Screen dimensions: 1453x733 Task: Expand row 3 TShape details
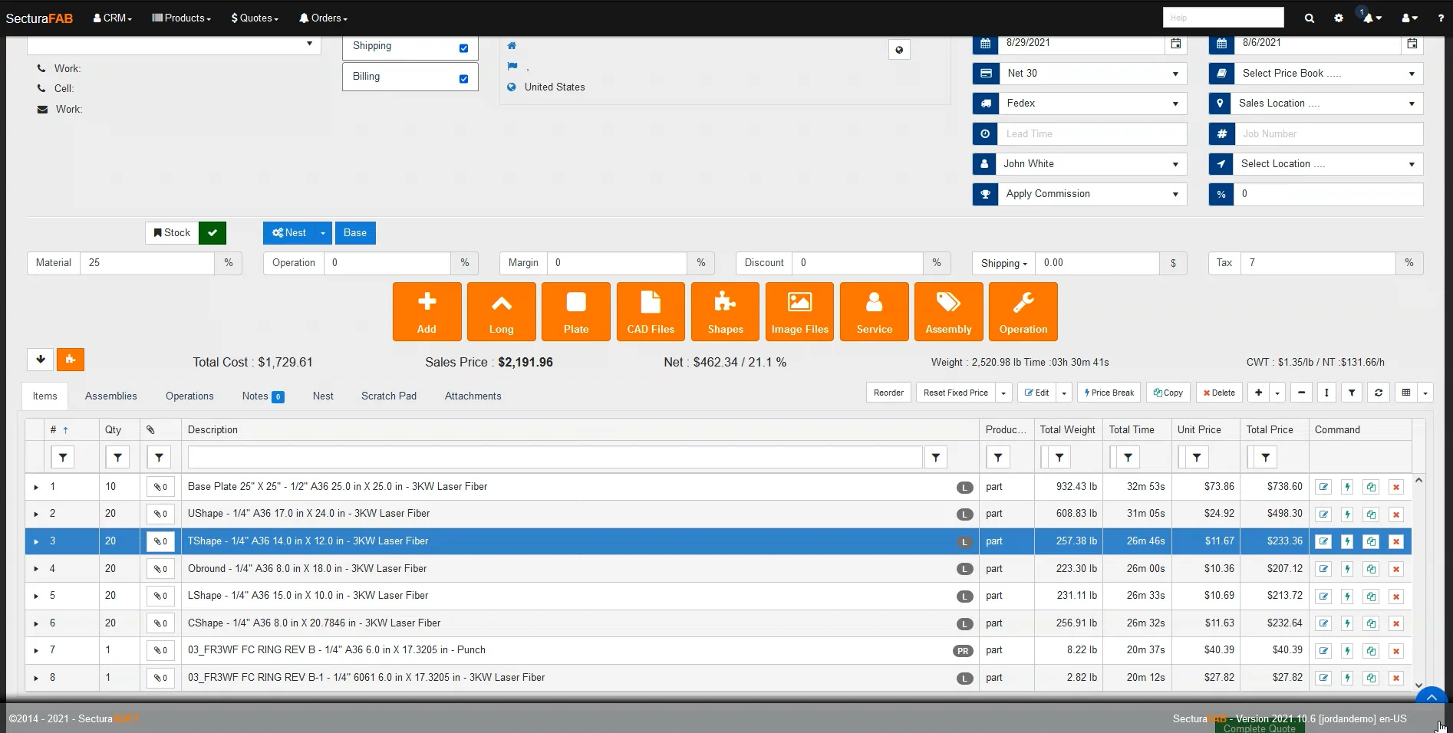[x=36, y=541]
